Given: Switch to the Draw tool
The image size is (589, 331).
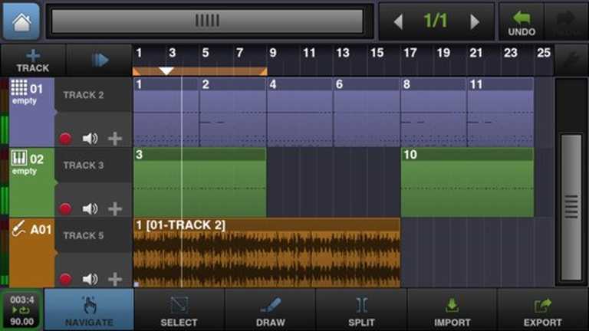Looking at the screenshot, I should pyautogui.click(x=270, y=310).
